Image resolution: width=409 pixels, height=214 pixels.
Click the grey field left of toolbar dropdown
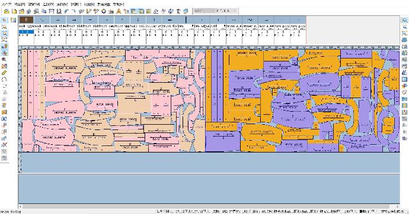pos(204,11)
